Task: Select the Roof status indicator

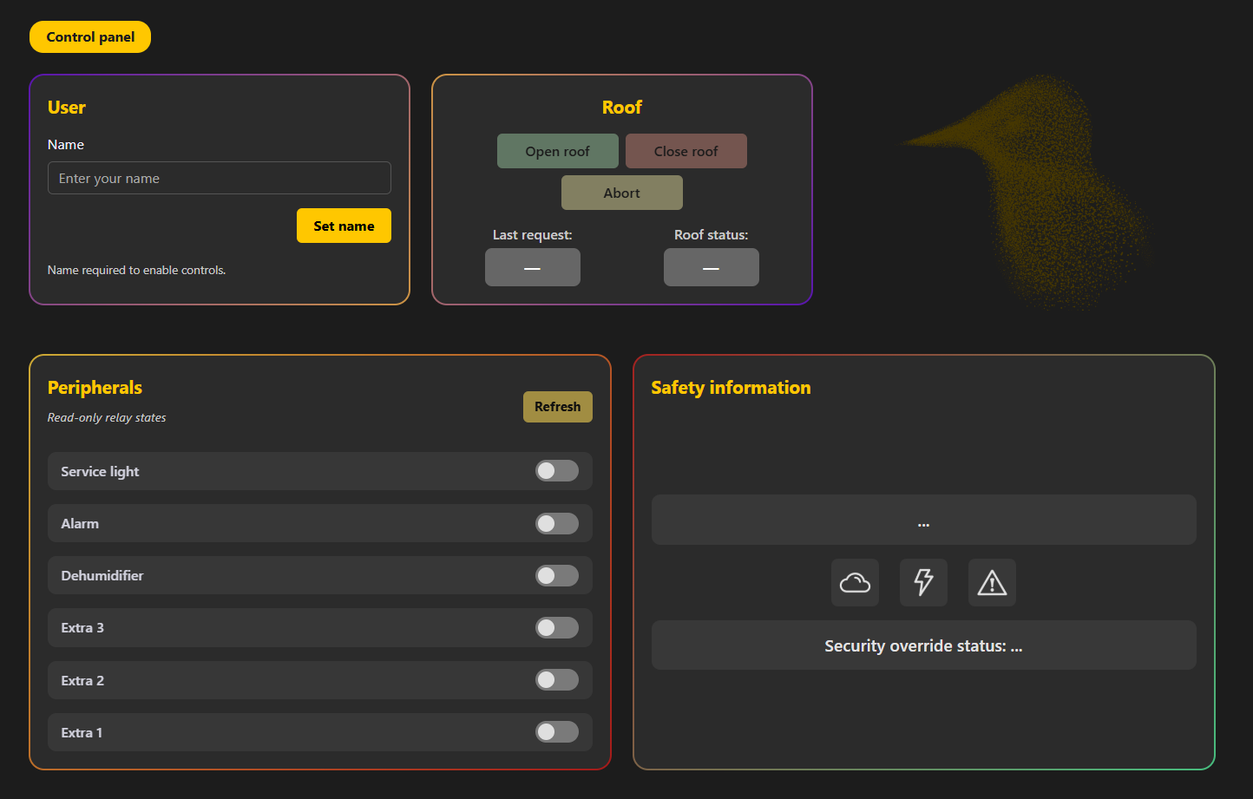Action: [711, 266]
